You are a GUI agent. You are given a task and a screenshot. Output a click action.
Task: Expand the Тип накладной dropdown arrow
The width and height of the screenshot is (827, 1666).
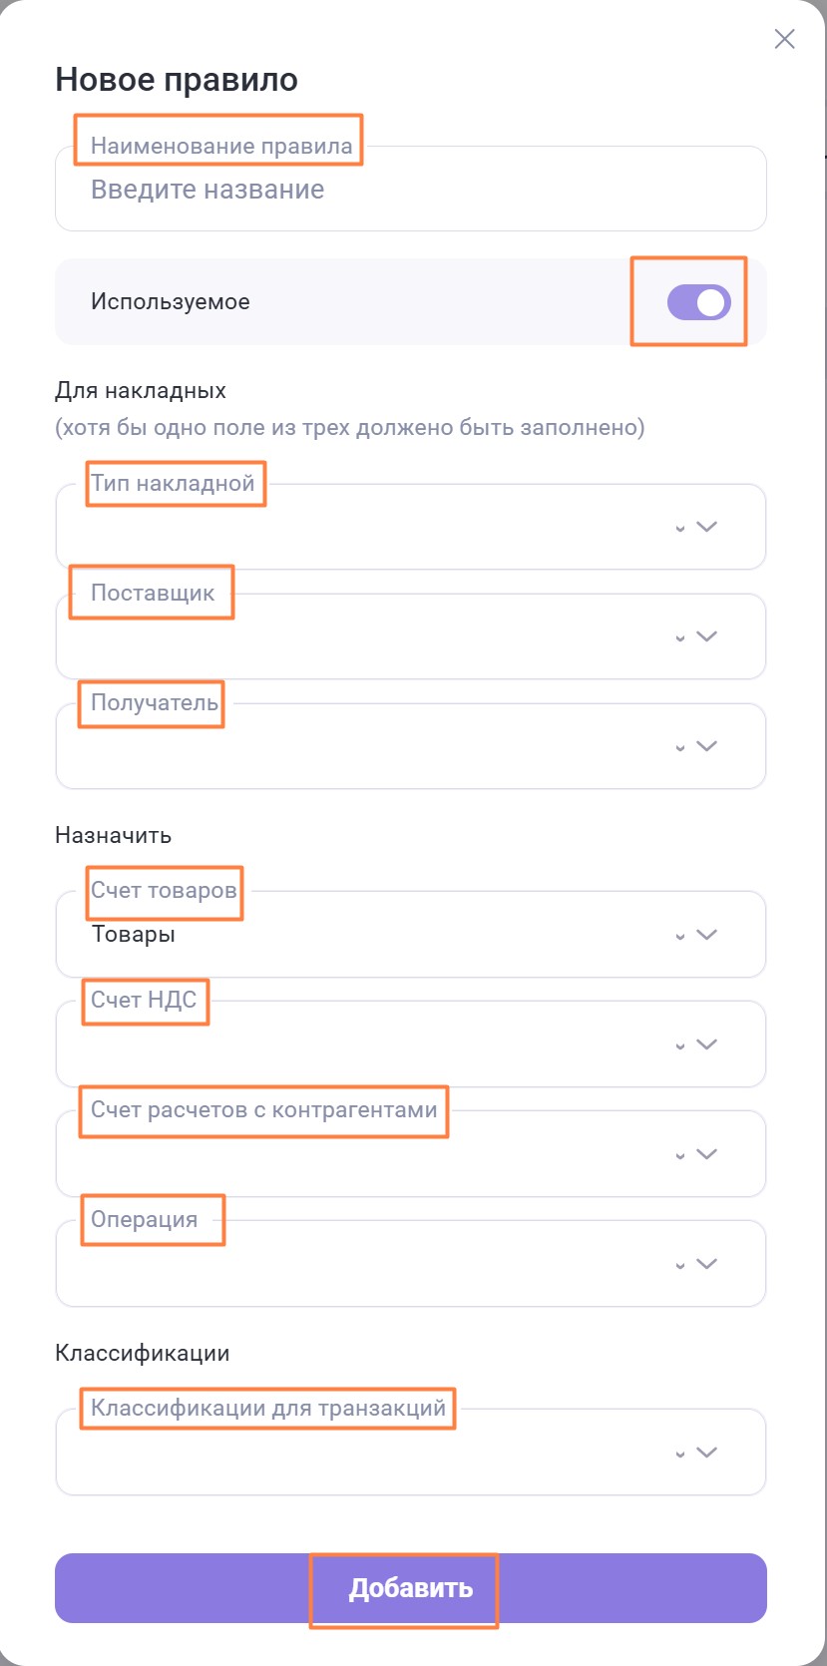[x=706, y=527]
